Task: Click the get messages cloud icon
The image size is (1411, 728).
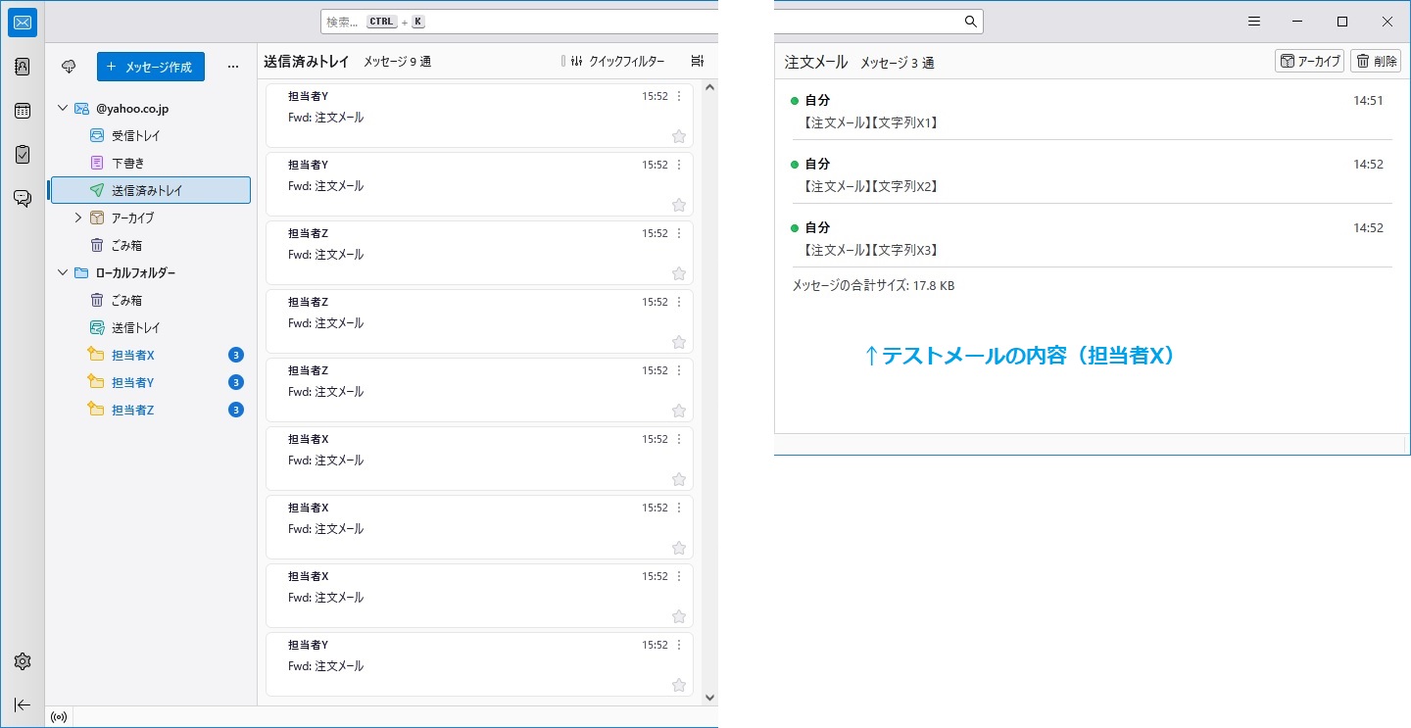Action: click(69, 67)
